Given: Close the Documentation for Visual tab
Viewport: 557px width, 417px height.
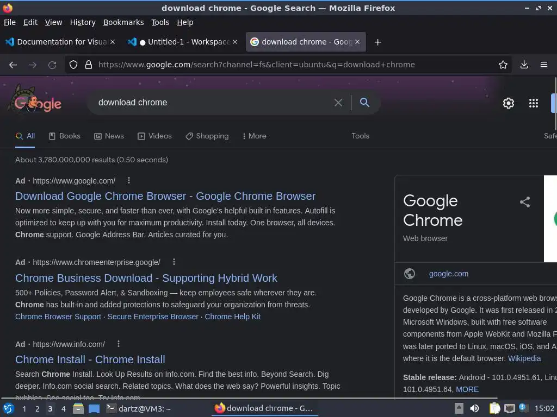Looking at the screenshot, I should tap(113, 42).
